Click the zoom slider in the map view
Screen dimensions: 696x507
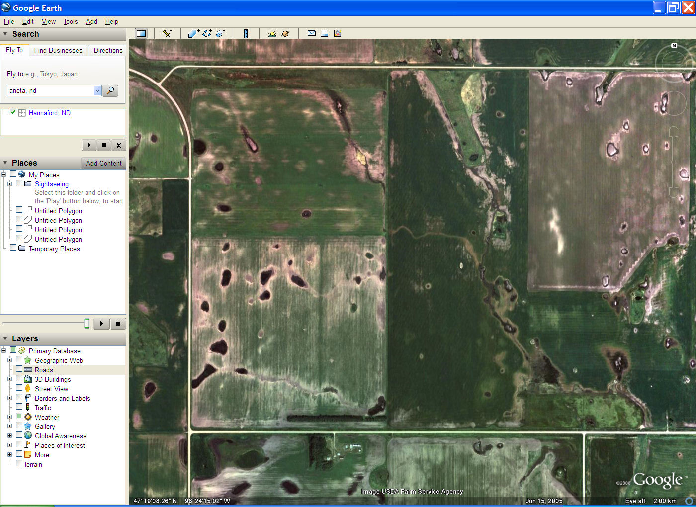click(x=674, y=162)
